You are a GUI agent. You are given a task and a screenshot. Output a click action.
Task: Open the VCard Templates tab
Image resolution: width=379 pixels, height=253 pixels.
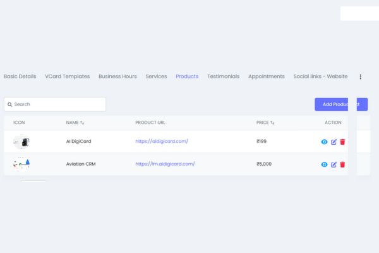[x=67, y=77]
